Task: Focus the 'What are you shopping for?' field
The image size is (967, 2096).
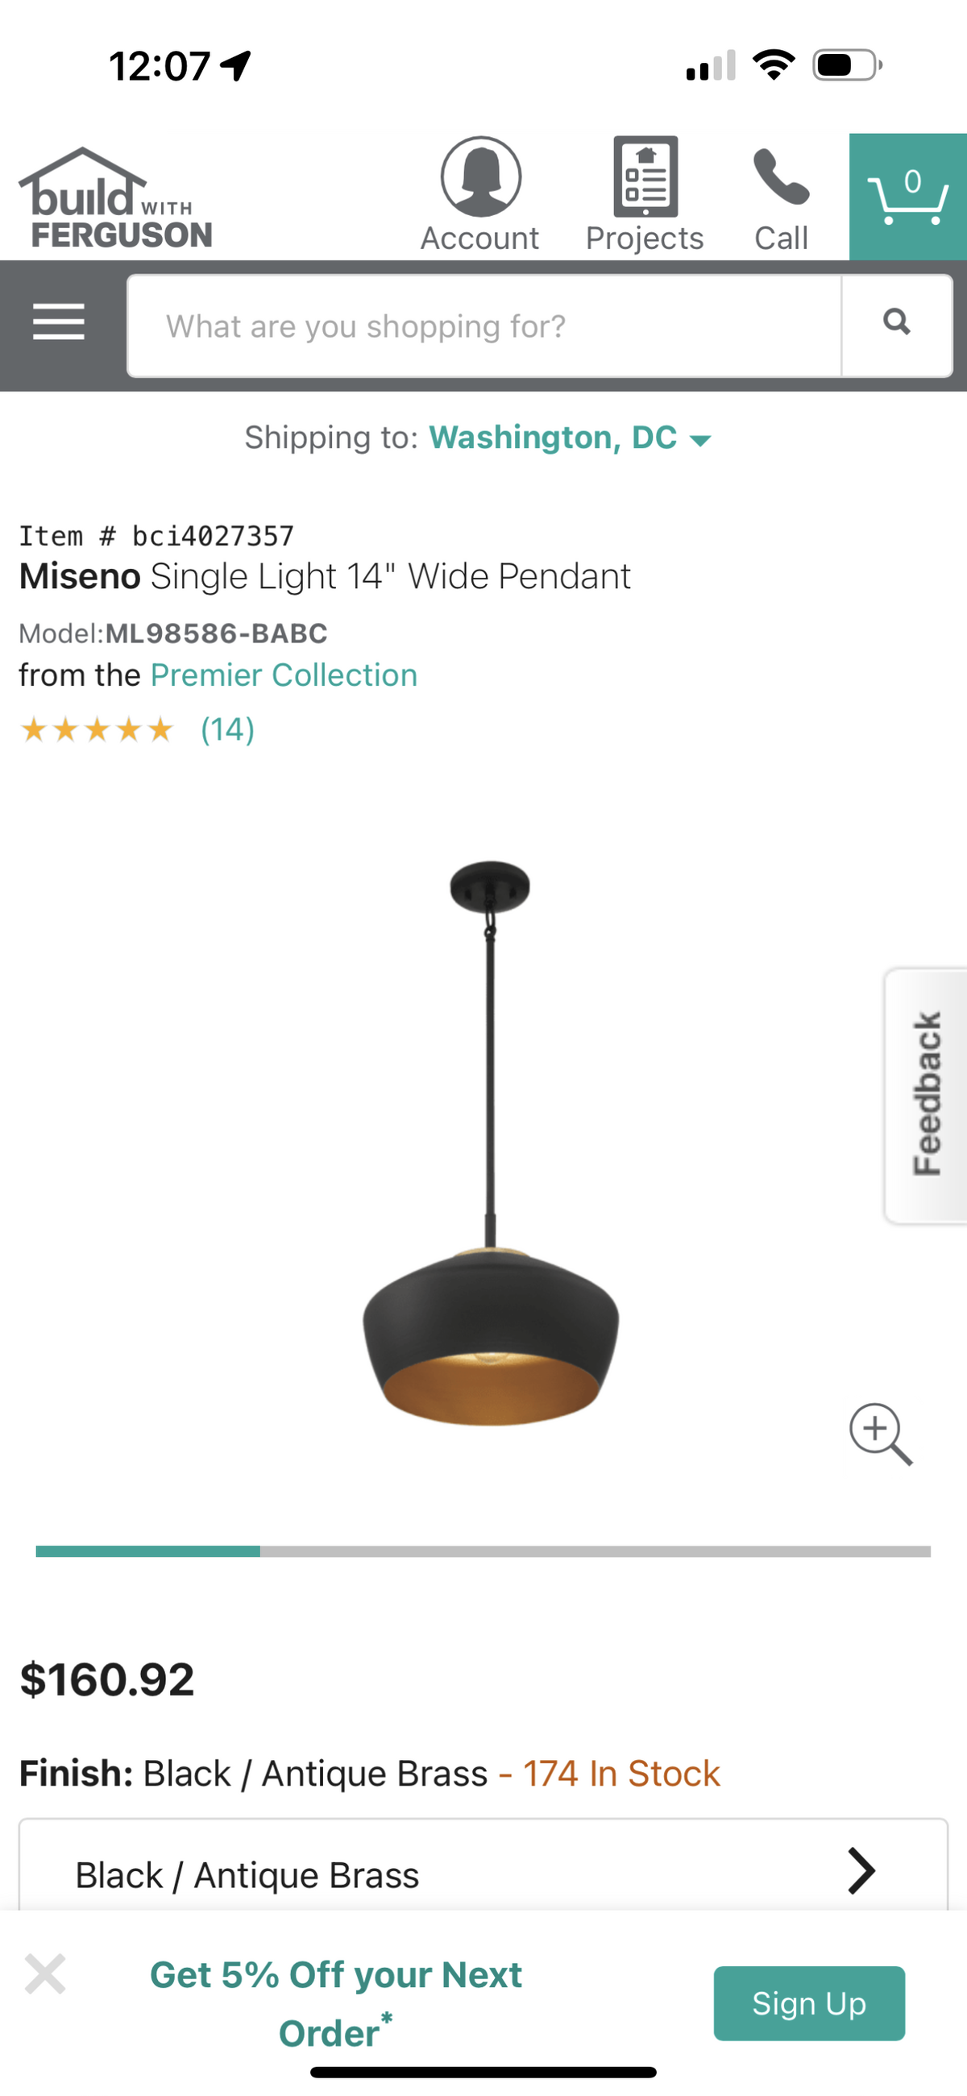Action: [484, 326]
